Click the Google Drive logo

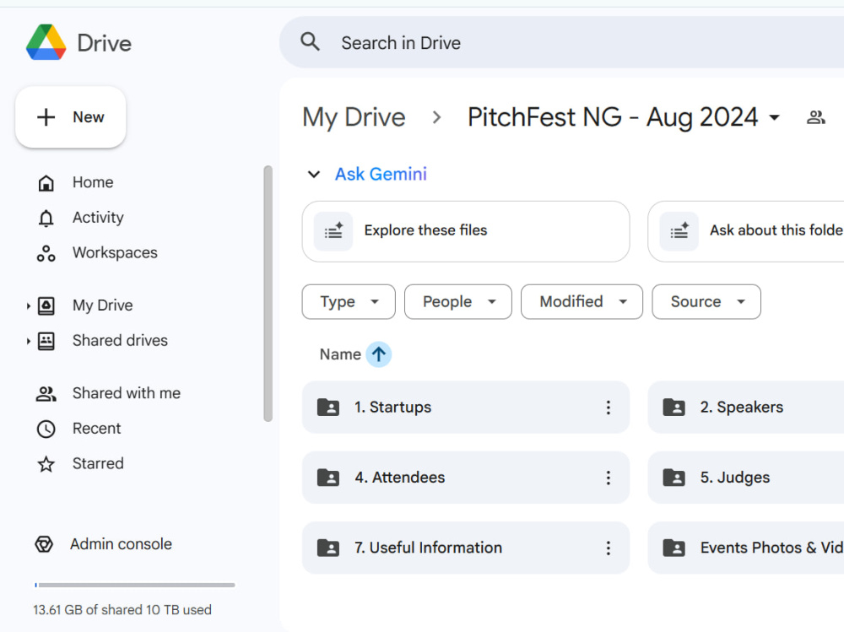[46, 42]
